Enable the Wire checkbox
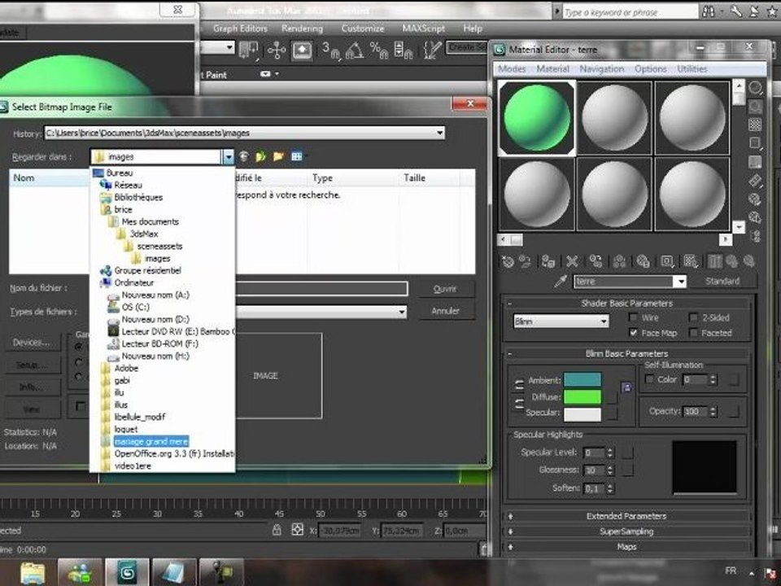This screenshot has height=586, width=781. pos(633,317)
